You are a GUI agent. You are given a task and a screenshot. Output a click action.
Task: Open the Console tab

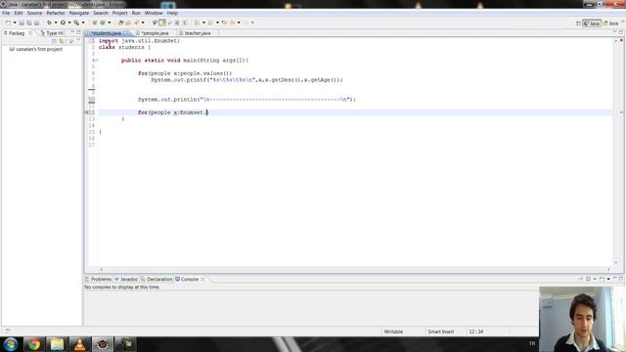(x=190, y=279)
